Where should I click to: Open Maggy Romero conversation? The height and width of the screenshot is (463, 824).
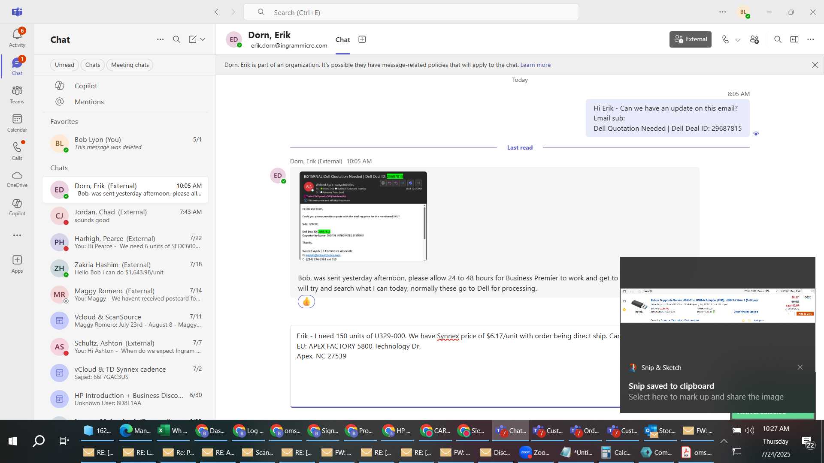(x=125, y=294)
